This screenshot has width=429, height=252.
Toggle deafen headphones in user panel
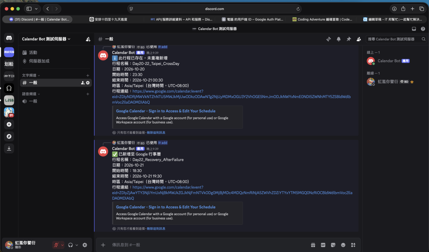[70, 245]
